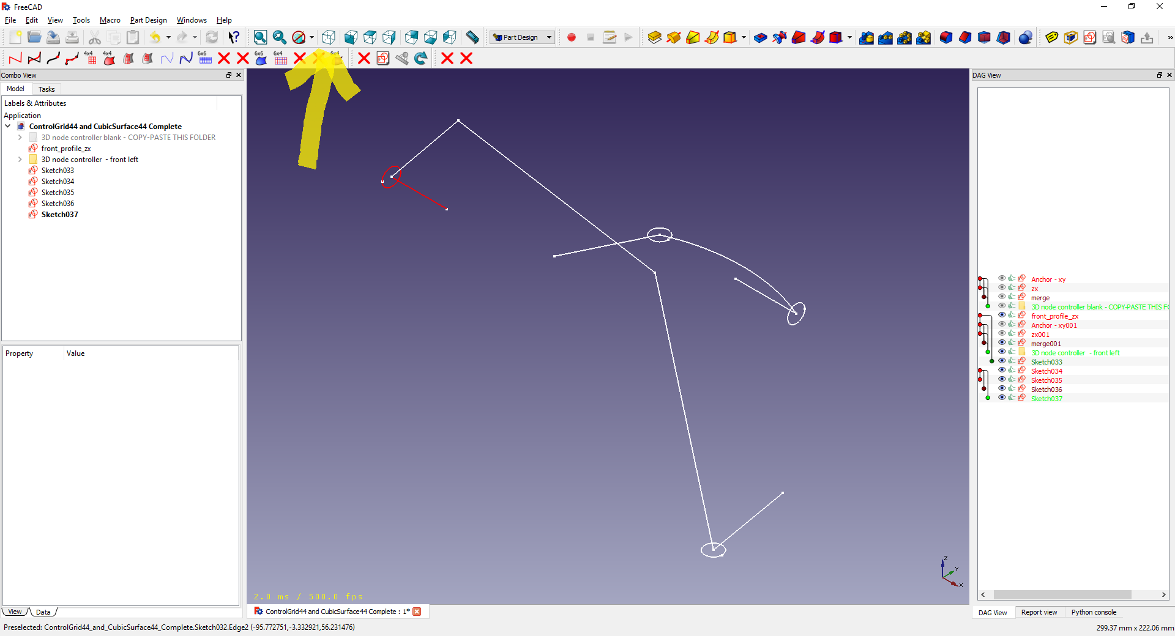This screenshot has height=636, width=1175.
Task: Open the Macro menu
Action: point(110,20)
